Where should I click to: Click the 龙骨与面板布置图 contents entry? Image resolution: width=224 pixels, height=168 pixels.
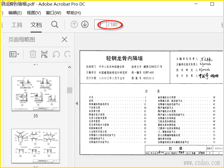98,118
